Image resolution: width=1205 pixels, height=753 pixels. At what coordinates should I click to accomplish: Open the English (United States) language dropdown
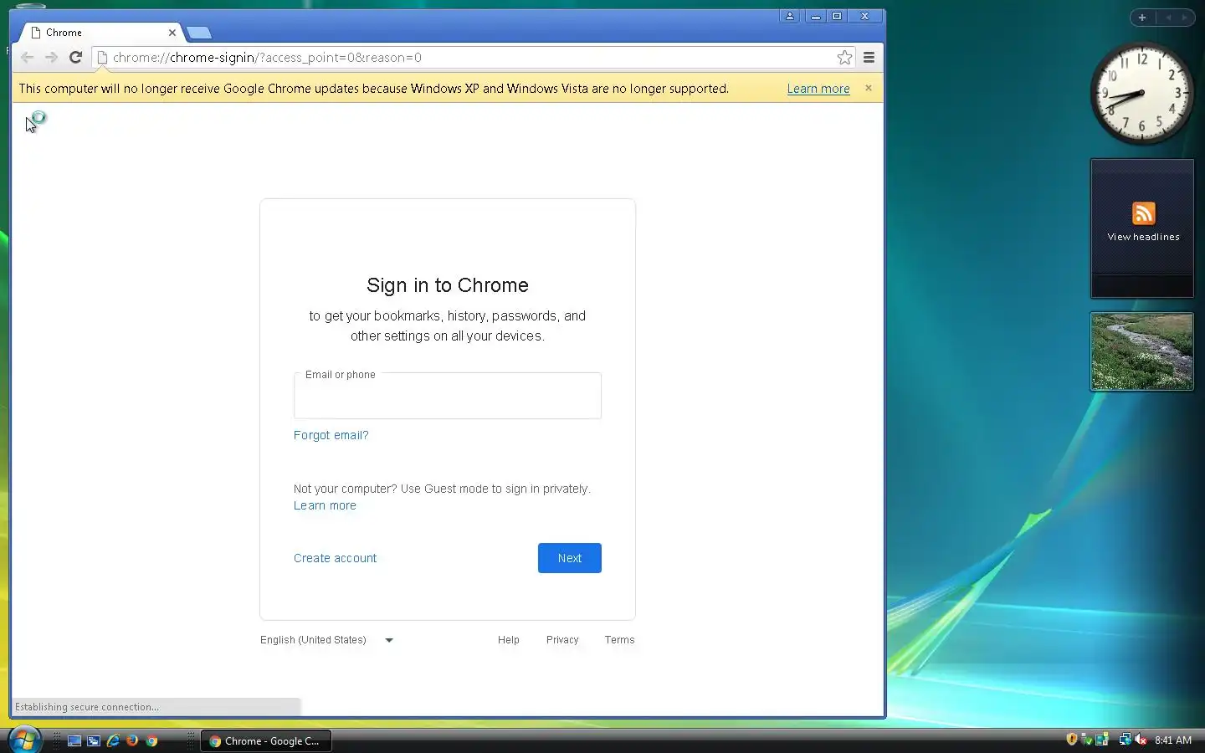[326, 640]
